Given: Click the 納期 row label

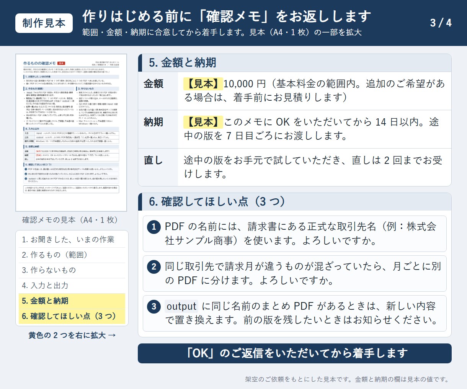Looking at the screenshot, I should [153, 122].
